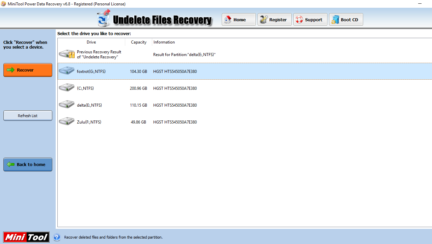The width and height of the screenshot is (432, 244).
Task: Click the MiniTool logo
Action: coord(26,237)
